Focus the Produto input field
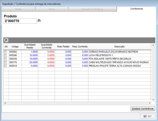The height and width of the screenshot is (121, 158). (20, 21)
